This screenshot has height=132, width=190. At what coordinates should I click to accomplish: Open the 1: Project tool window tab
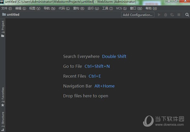(x=3, y=29)
